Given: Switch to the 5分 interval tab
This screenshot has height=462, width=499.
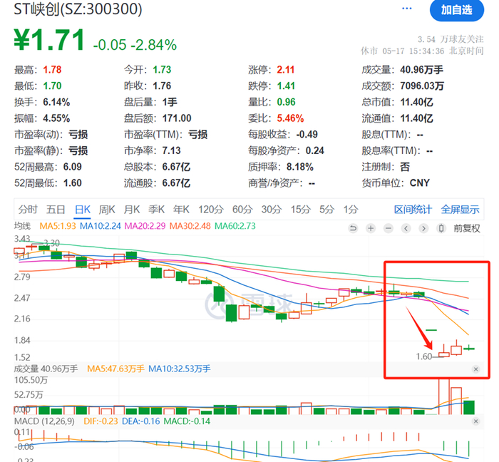Looking at the screenshot, I should point(326,210).
